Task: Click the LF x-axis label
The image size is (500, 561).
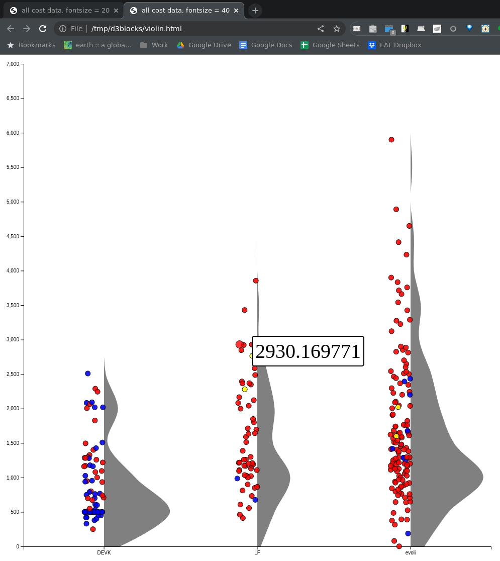Action: (x=257, y=553)
